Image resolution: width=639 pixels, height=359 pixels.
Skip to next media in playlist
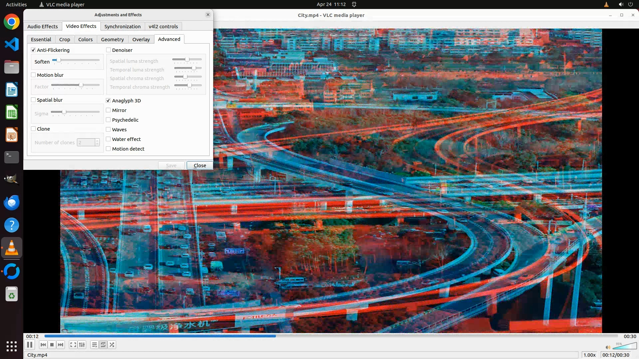click(61, 345)
